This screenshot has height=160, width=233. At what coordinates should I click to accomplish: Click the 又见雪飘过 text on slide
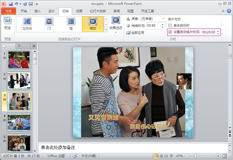pyautogui.click(x=103, y=118)
